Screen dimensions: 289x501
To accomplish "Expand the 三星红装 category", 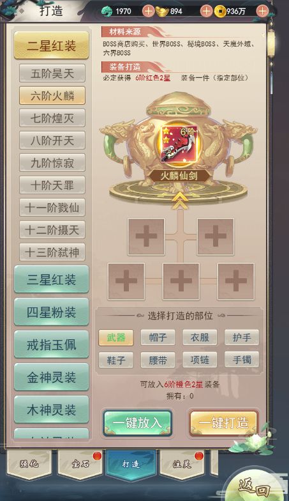I will click(51, 280).
